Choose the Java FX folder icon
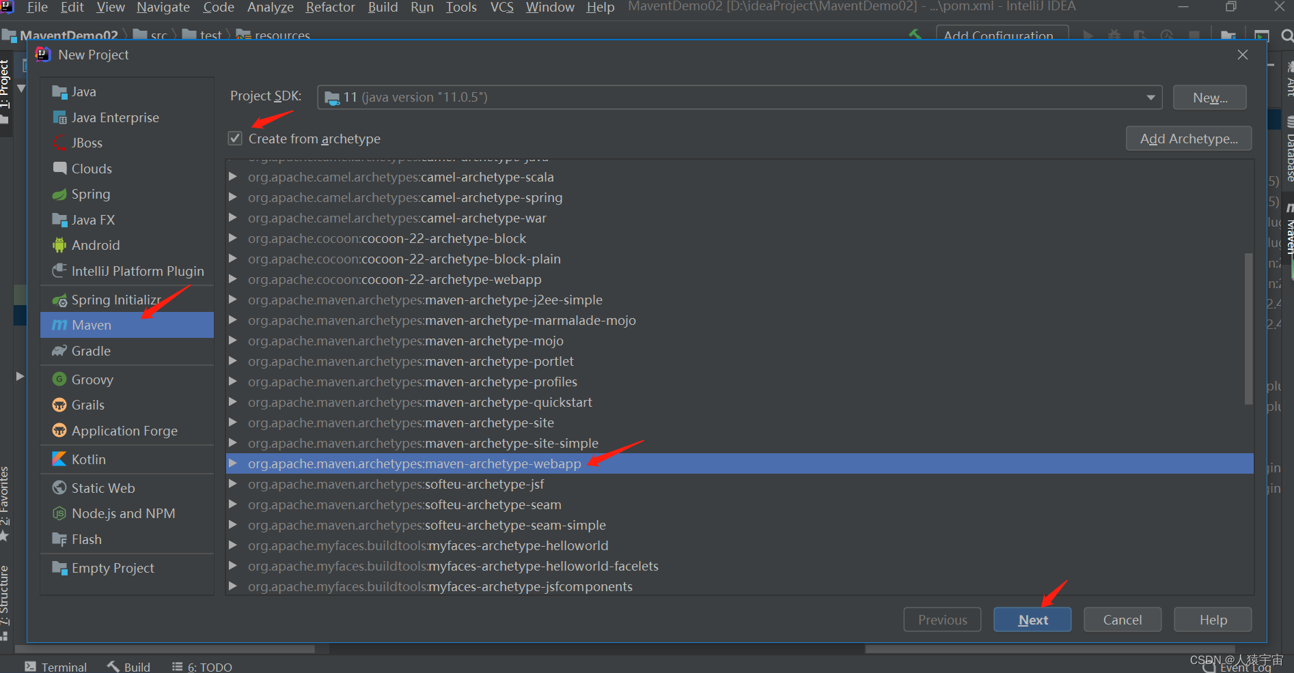The width and height of the screenshot is (1294, 673). point(59,220)
